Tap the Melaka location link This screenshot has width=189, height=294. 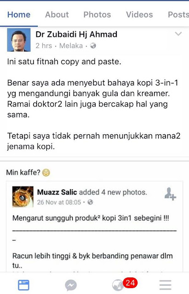coord(71,45)
